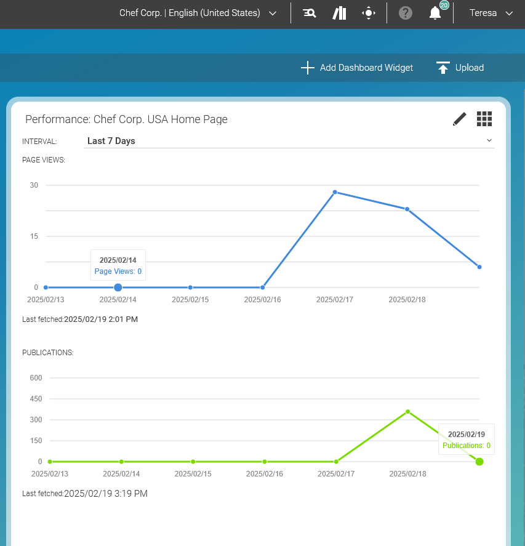The height and width of the screenshot is (546, 525).
Task: Open global search with the magnifier icon
Action: click(x=309, y=12)
